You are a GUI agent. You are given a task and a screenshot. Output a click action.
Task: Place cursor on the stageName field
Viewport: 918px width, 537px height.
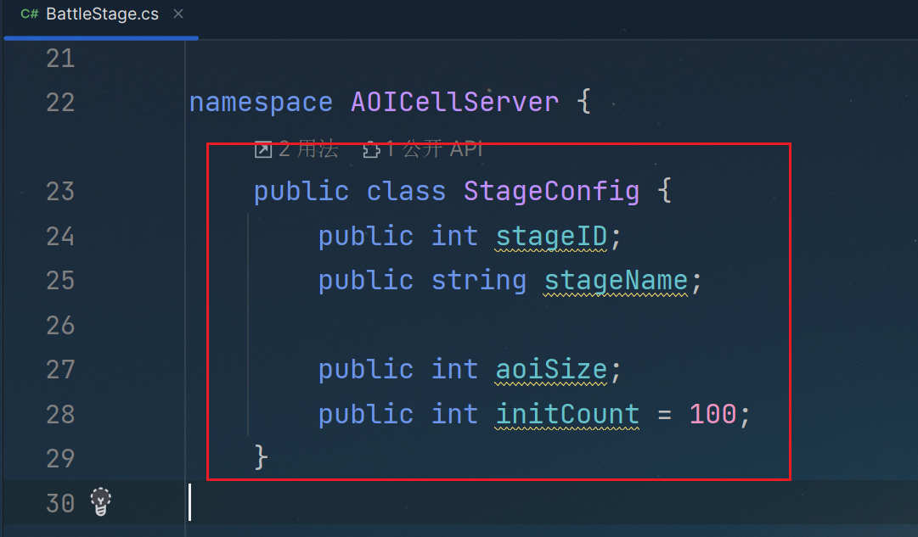[x=616, y=280]
